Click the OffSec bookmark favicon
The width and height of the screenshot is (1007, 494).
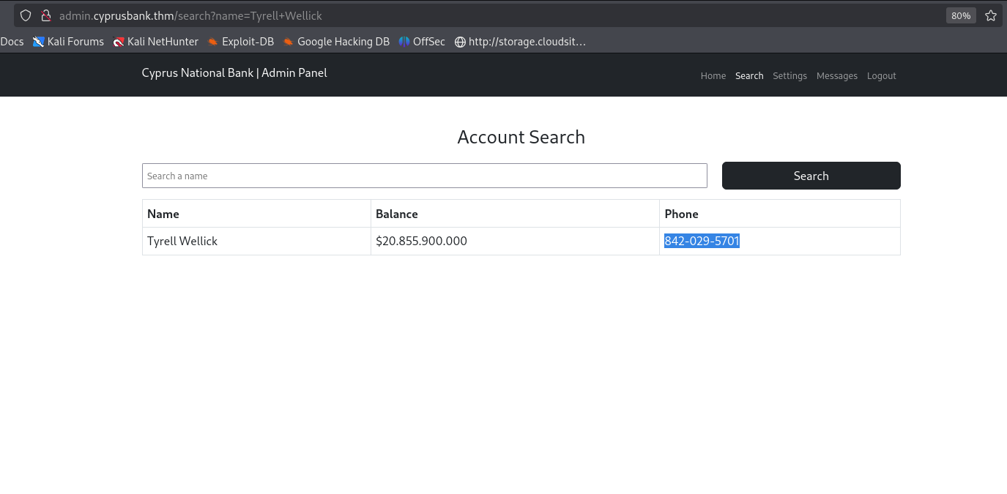click(404, 42)
